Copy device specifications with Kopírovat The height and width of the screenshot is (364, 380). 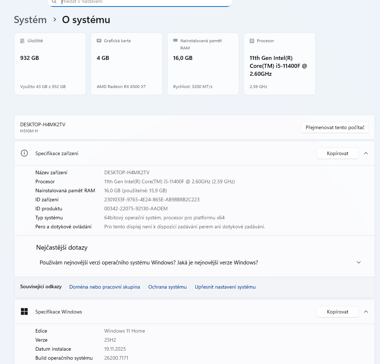point(337,153)
